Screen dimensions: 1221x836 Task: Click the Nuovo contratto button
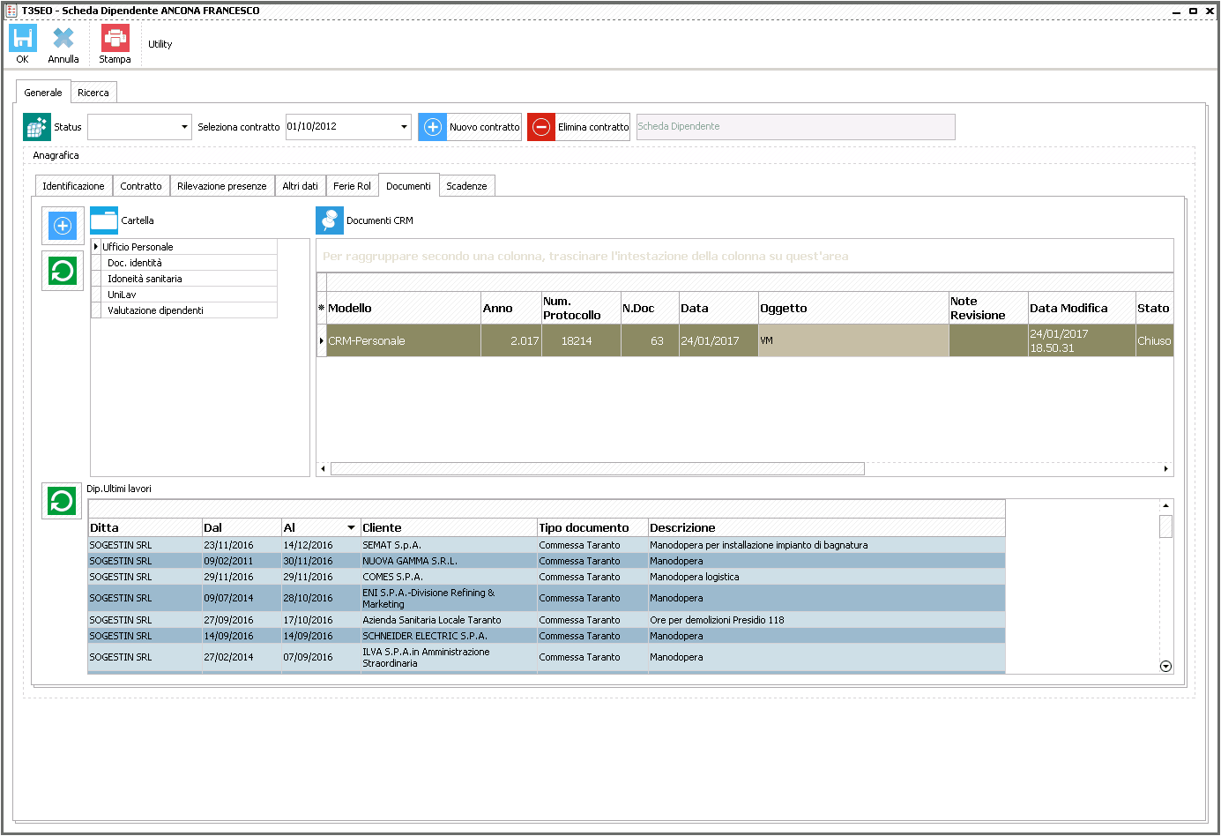[x=470, y=127]
